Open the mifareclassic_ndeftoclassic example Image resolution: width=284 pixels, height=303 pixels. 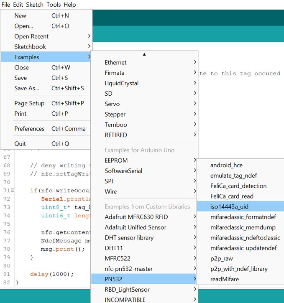click(241, 238)
